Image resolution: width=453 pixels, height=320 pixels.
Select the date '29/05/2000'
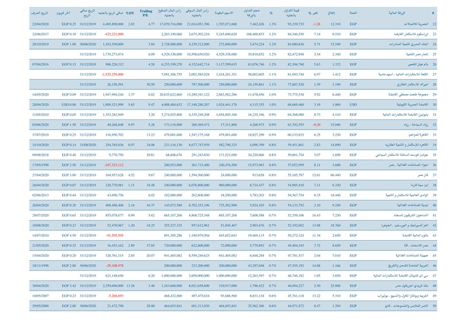pos(40,306)
